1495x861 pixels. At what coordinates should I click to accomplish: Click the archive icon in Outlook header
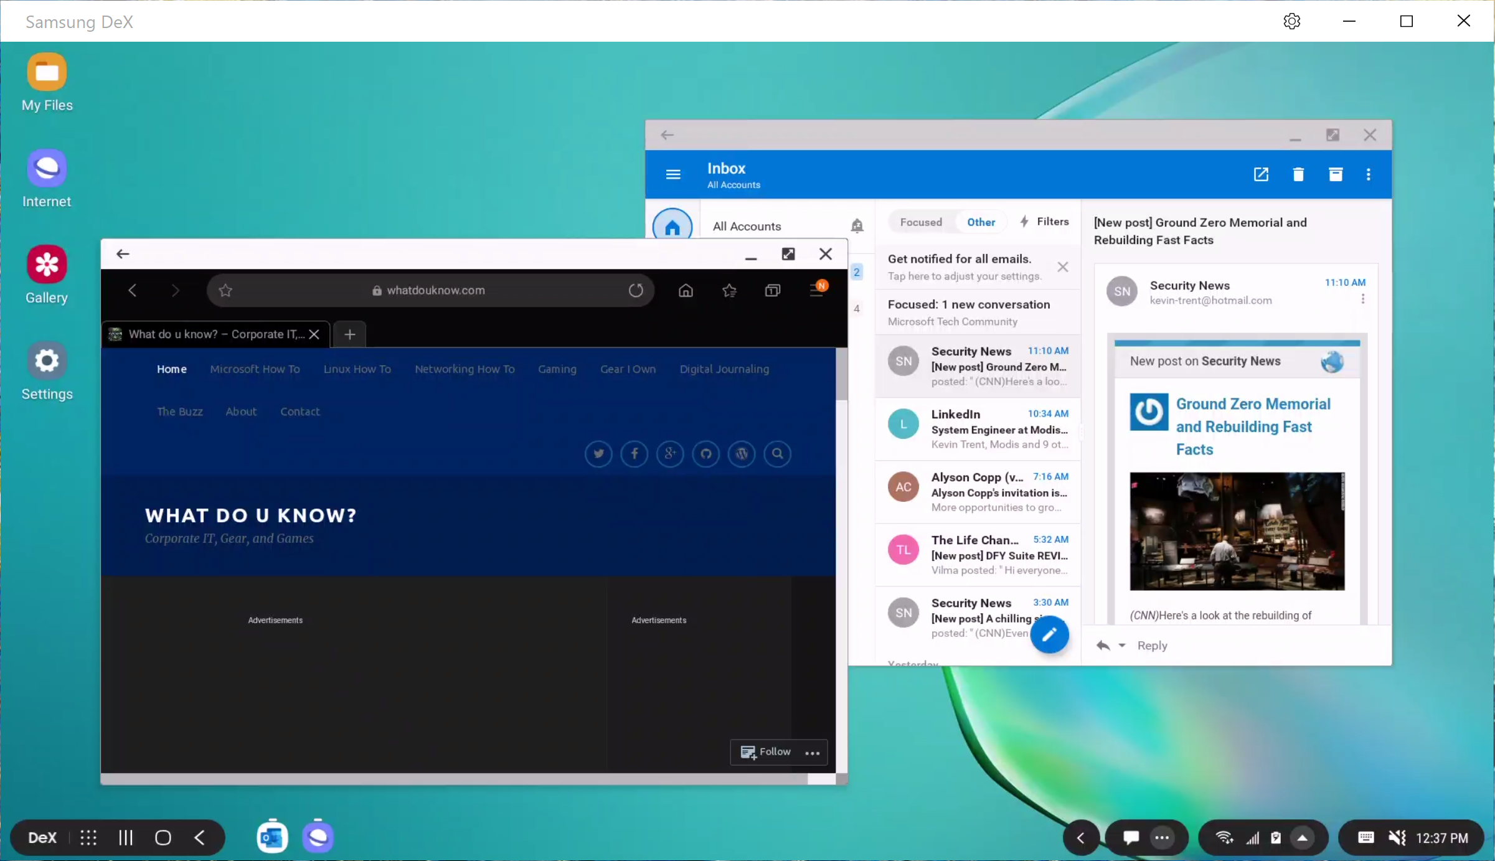1335,174
